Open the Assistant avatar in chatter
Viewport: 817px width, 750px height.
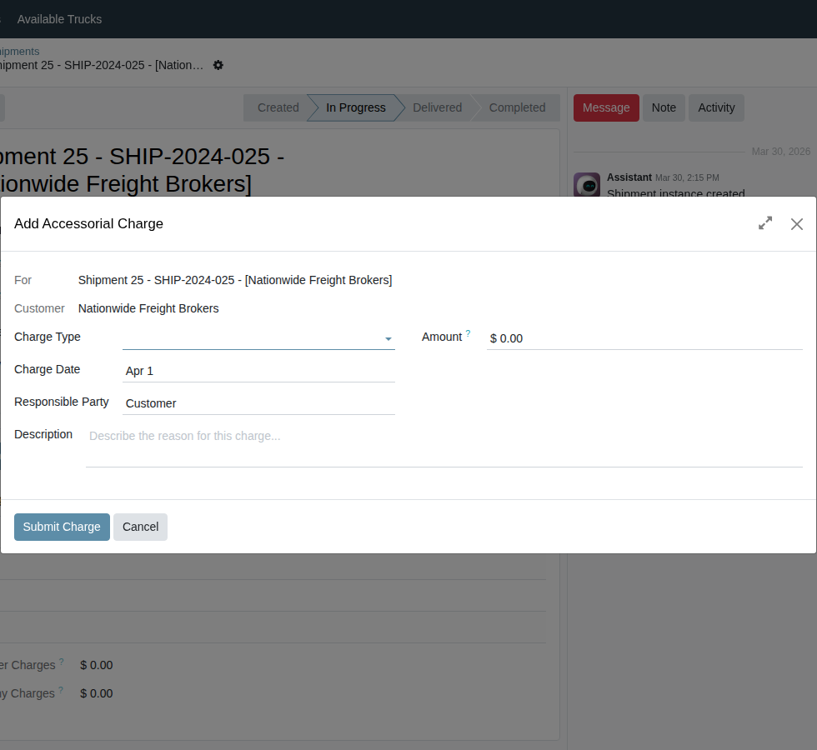coord(587,185)
